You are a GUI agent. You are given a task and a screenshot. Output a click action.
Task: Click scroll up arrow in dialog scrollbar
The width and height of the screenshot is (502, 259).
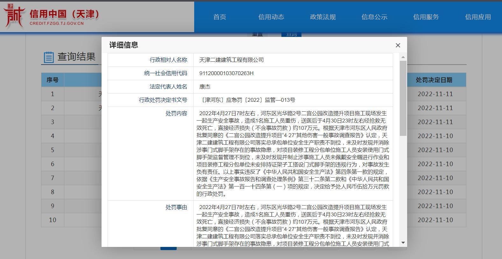pyautogui.click(x=403, y=57)
